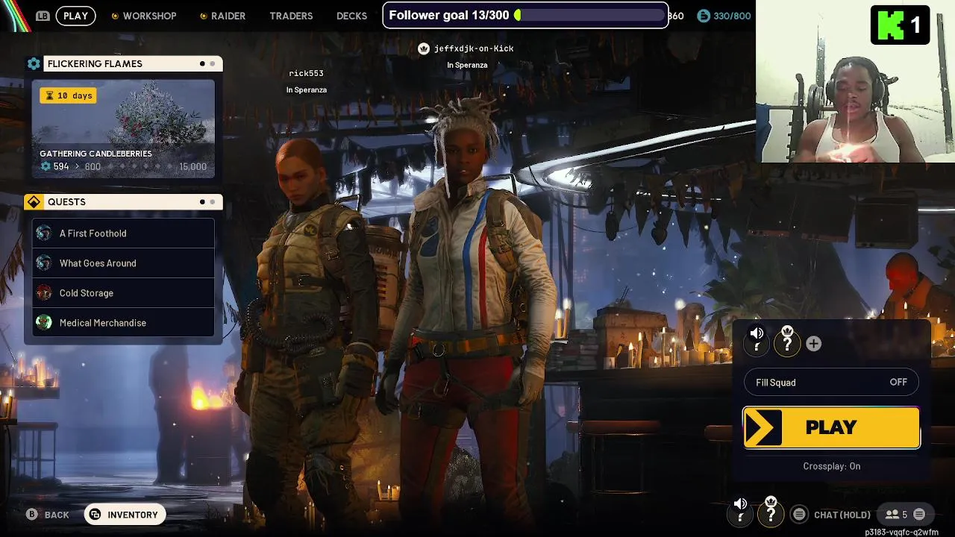This screenshot has width=955, height=537.
Task: Click the B back button icon
Action: click(x=32, y=515)
